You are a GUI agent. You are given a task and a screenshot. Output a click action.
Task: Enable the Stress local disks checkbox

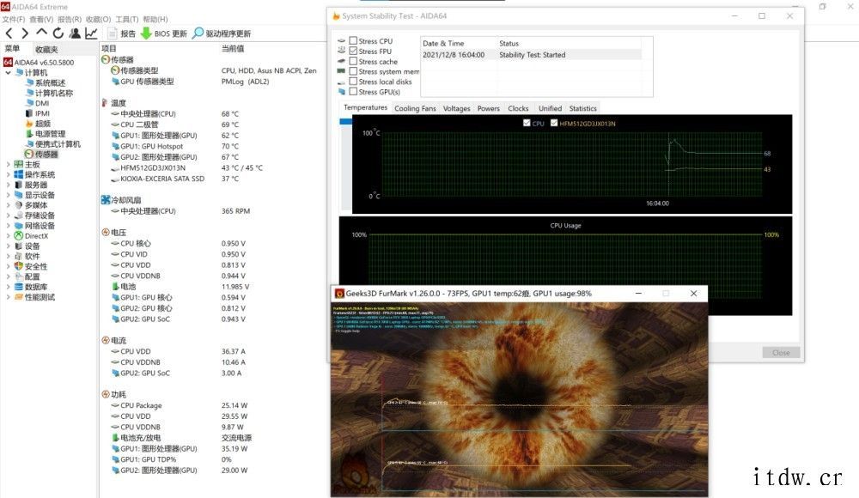pos(353,82)
